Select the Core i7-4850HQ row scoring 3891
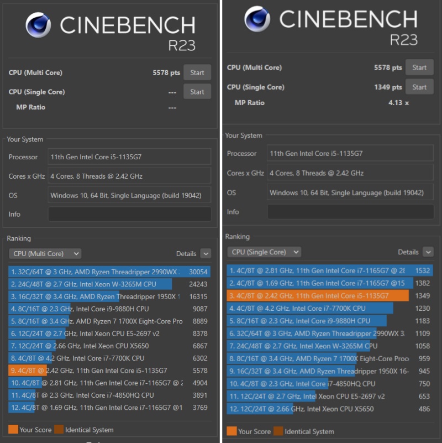The width and height of the screenshot is (442, 443). [109, 395]
